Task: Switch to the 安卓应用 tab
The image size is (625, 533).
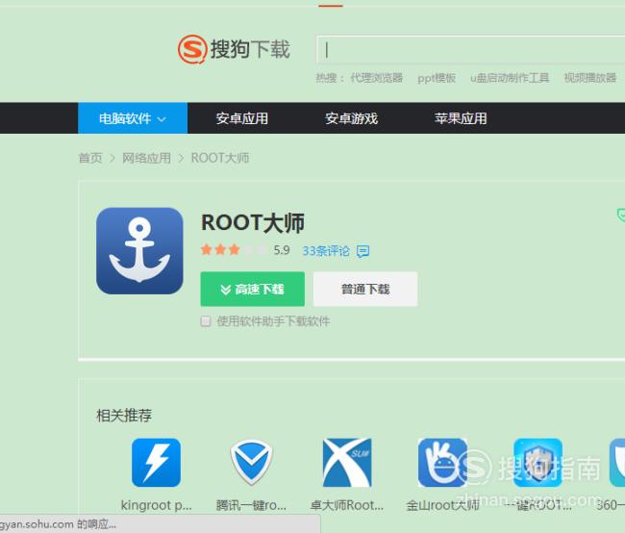Action: pyautogui.click(x=242, y=118)
